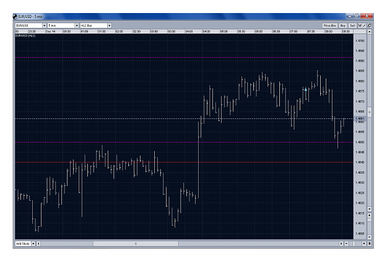The image size is (387, 274).
Task: Click the vertical zoom slider handle
Action: 370,219
